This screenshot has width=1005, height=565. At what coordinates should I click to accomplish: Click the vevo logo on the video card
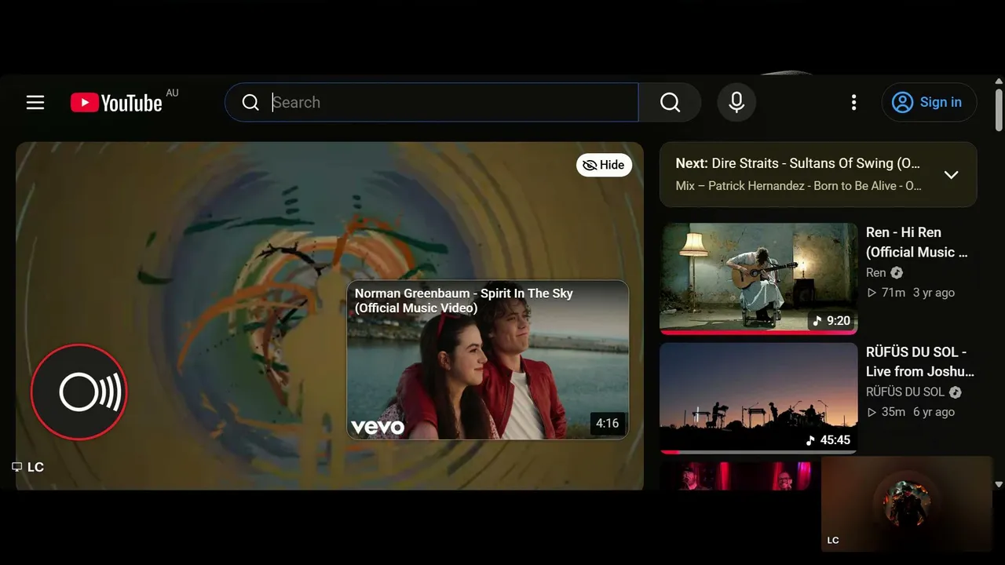coord(378,427)
